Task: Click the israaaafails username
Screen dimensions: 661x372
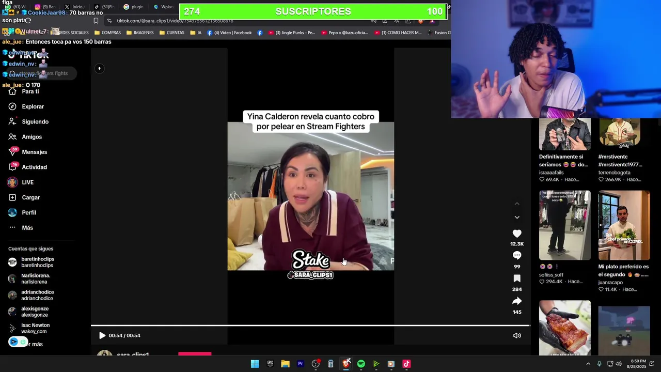Action: [x=551, y=173]
